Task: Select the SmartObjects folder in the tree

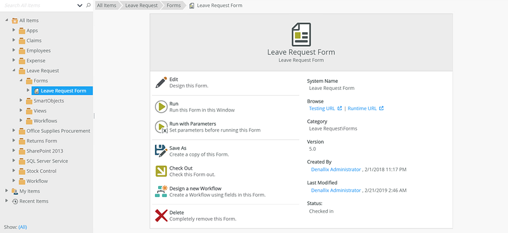Action: 49,101
